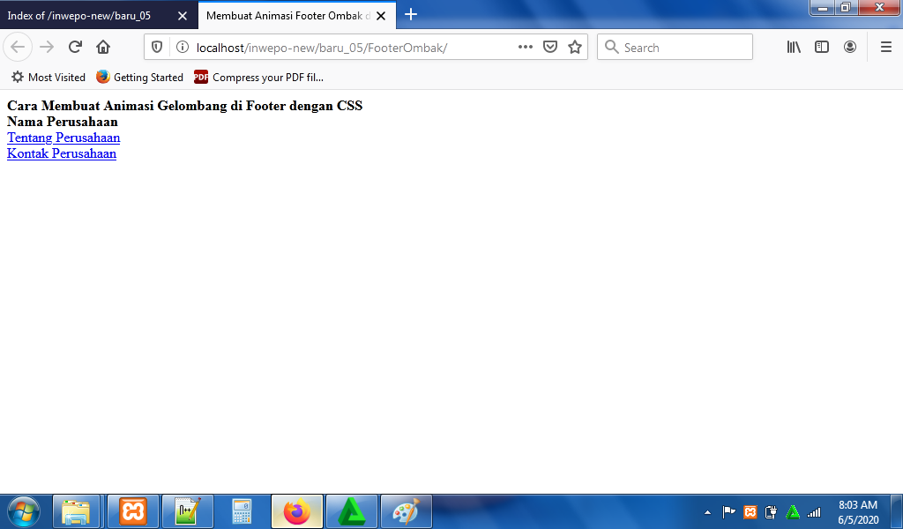
Task: Switch to Firefox in the taskbar
Action: (297, 511)
